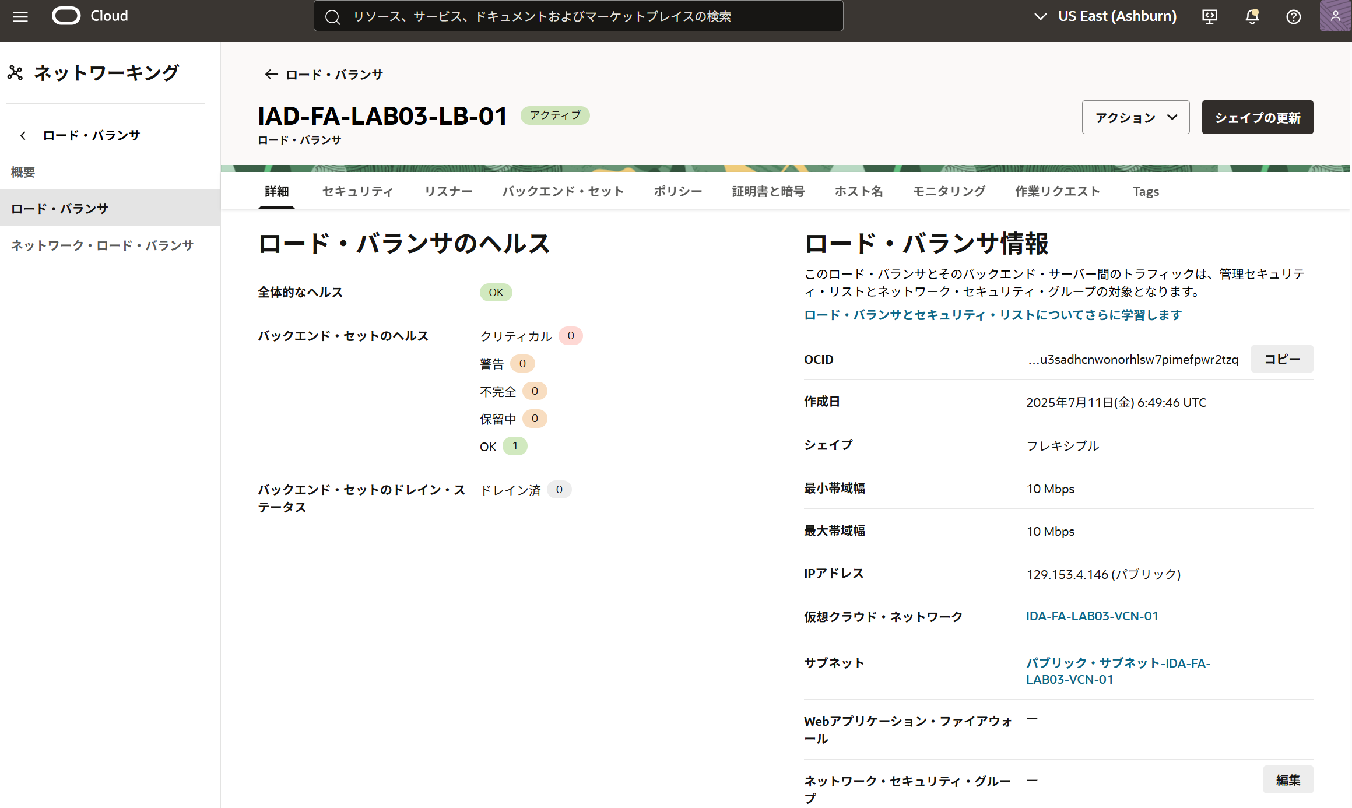
Task: Click the ドレイン済 count badge
Action: (559, 490)
